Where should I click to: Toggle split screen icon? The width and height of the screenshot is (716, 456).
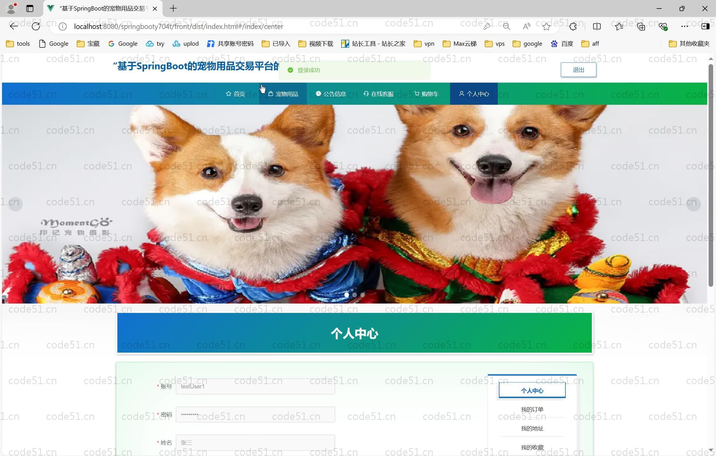click(596, 26)
